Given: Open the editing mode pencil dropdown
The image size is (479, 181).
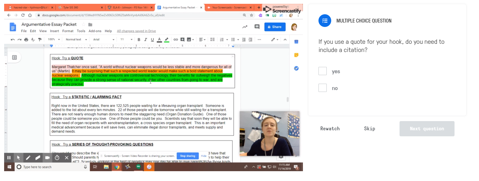Looking at the screenshot, I should click(x=275, y=40).
